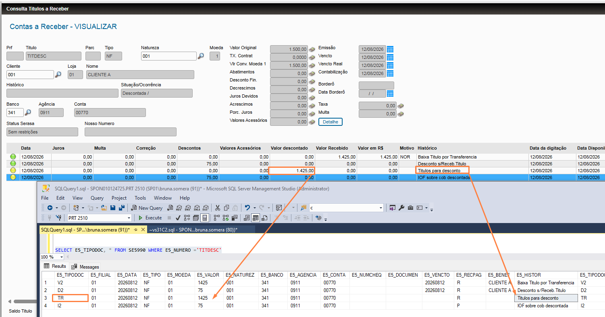Screen dimensions: 605x317
Task: Open calculator beside Multa field
Action: tap(401, 114)
